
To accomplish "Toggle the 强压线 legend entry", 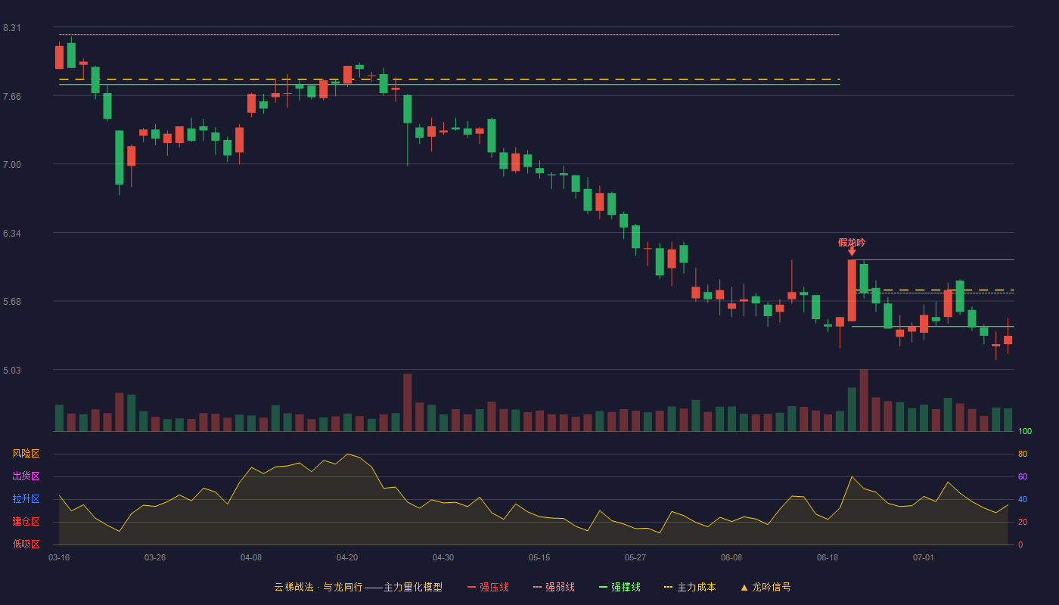I will pyautogui.click(x=488, y=587).
